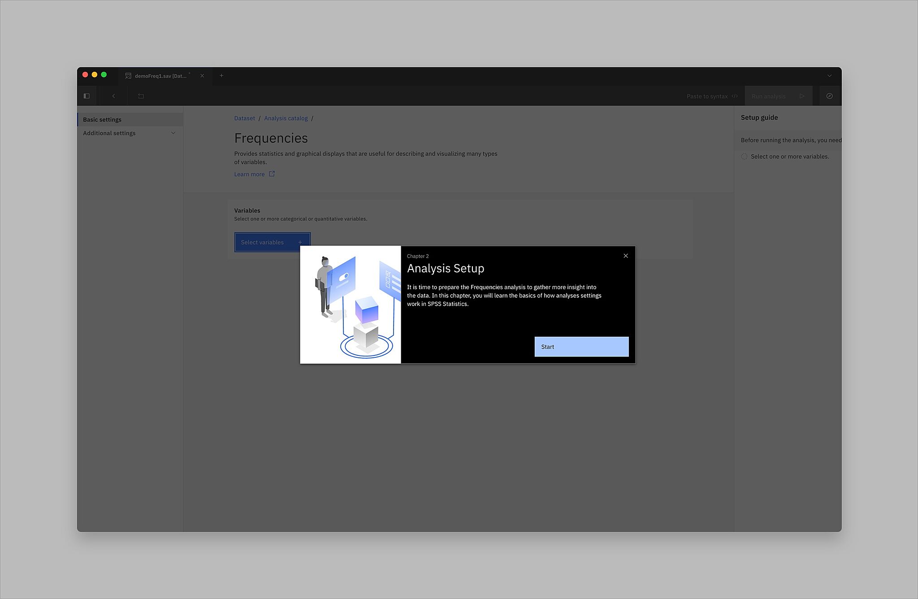The image size is (918, 599).
Task: Click the reset settings toolbar icon
Action: 141,96
